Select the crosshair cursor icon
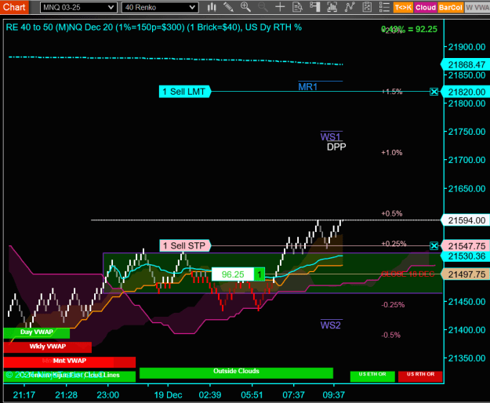Screen dimensions: 490x403 coord(280,7)
